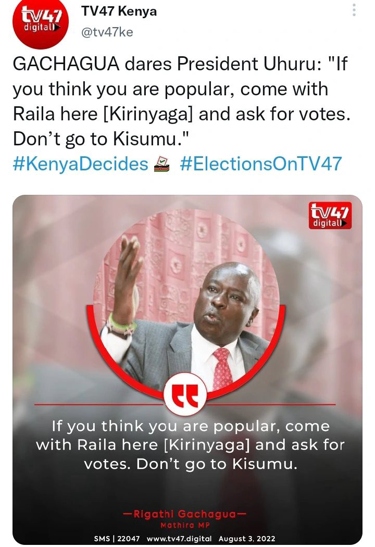375x547 pixels.
Task: Open the TV47 digital profile avatar
Action: [x=41, y=23]
